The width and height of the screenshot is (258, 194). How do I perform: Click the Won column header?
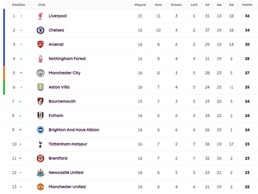158,5
